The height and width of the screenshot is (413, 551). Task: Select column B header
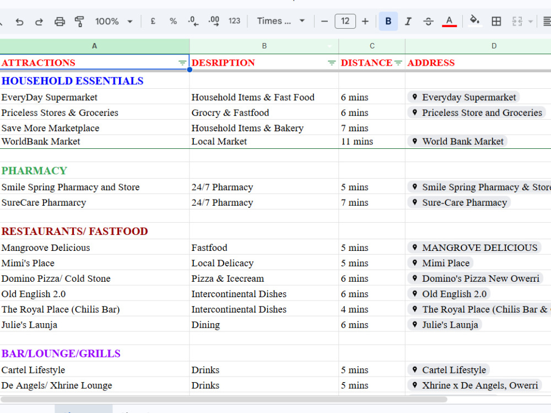264,46
